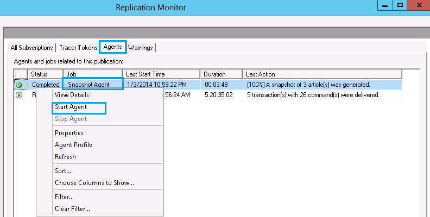
Task: Click the running agent status icon
Action: point(19,95)
